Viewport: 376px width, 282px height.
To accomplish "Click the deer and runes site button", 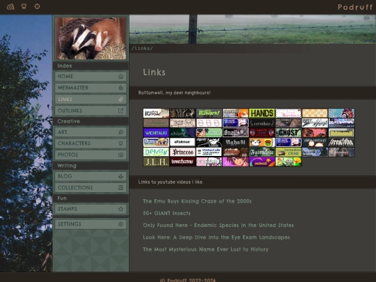I will tap(182, 113).
